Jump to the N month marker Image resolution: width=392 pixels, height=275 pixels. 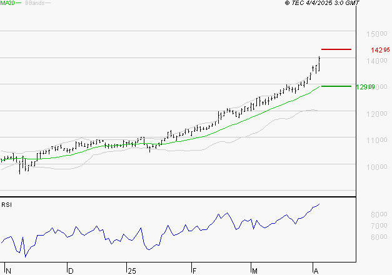tap(9, 271)
